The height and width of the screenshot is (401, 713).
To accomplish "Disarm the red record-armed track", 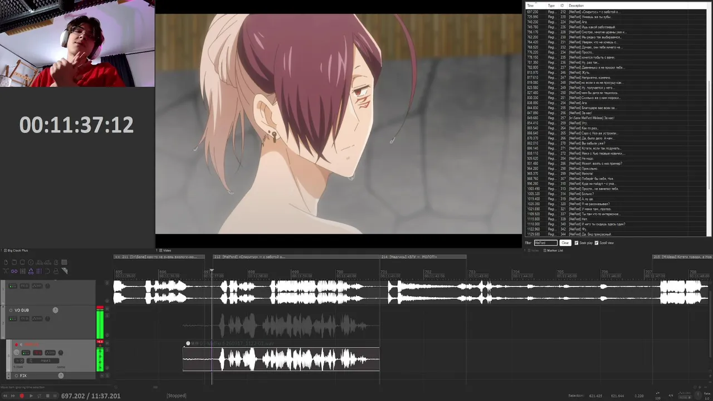I will pos(16,344).
